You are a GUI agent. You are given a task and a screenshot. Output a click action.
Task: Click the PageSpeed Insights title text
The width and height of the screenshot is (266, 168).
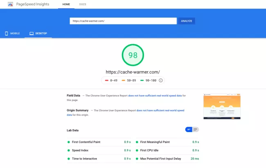click(x=33, y=4)
